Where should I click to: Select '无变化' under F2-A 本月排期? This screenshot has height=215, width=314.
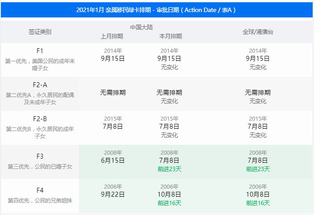tap(169, 101)
